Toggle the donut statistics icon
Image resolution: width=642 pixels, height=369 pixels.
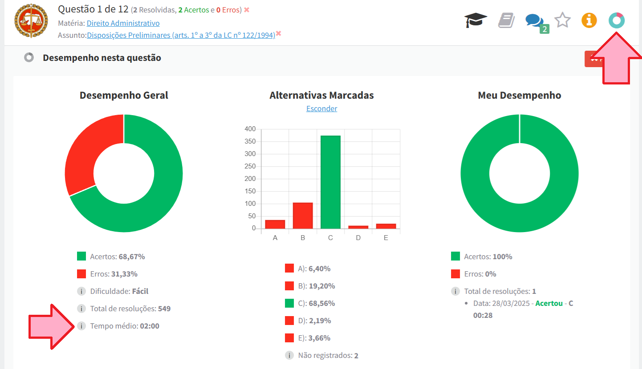coord(617,20)
